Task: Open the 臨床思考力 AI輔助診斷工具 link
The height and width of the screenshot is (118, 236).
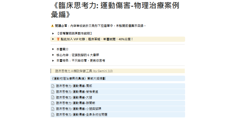Action: point(84,71)
